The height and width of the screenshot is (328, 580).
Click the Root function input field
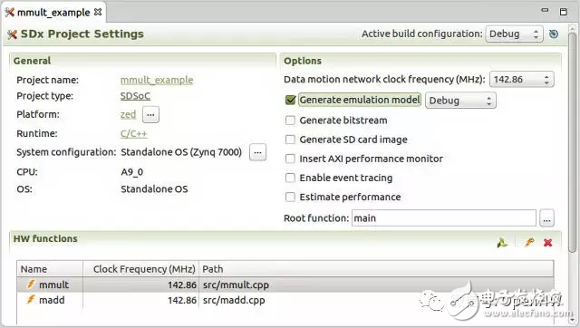click(443, 218)
